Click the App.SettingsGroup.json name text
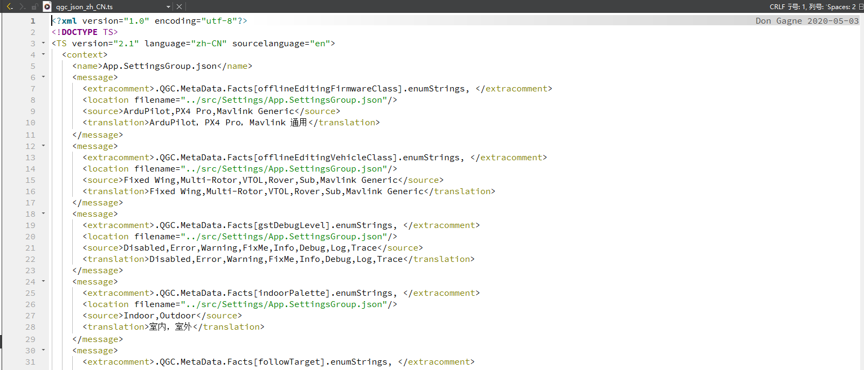864x370 pixels. coord(160,66)
